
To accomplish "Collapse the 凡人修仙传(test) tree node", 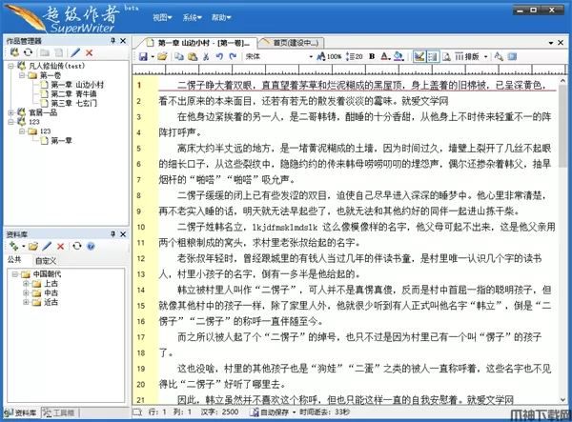I will (x=10, y=66).
